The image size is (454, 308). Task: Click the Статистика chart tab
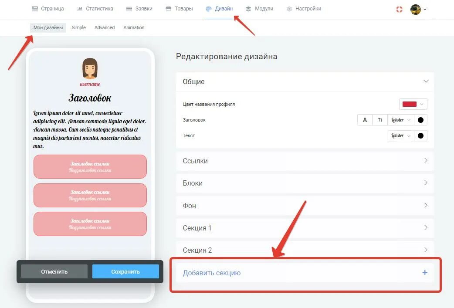click(x=95, y=9)
